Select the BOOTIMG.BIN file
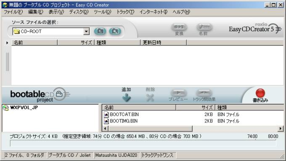Viewport: 286px width, 161px height. click(124, 121)
